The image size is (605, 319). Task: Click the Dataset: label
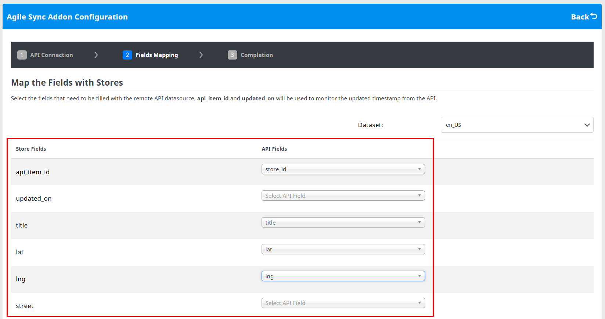[370, 125]
